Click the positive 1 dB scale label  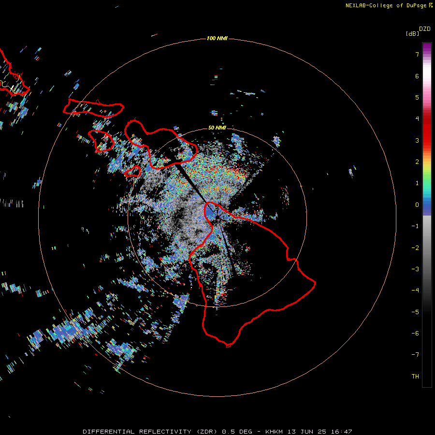tap(417, 183)
